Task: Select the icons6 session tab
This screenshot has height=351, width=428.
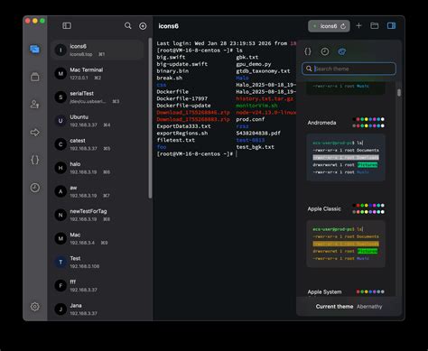Action: (329, 26)
